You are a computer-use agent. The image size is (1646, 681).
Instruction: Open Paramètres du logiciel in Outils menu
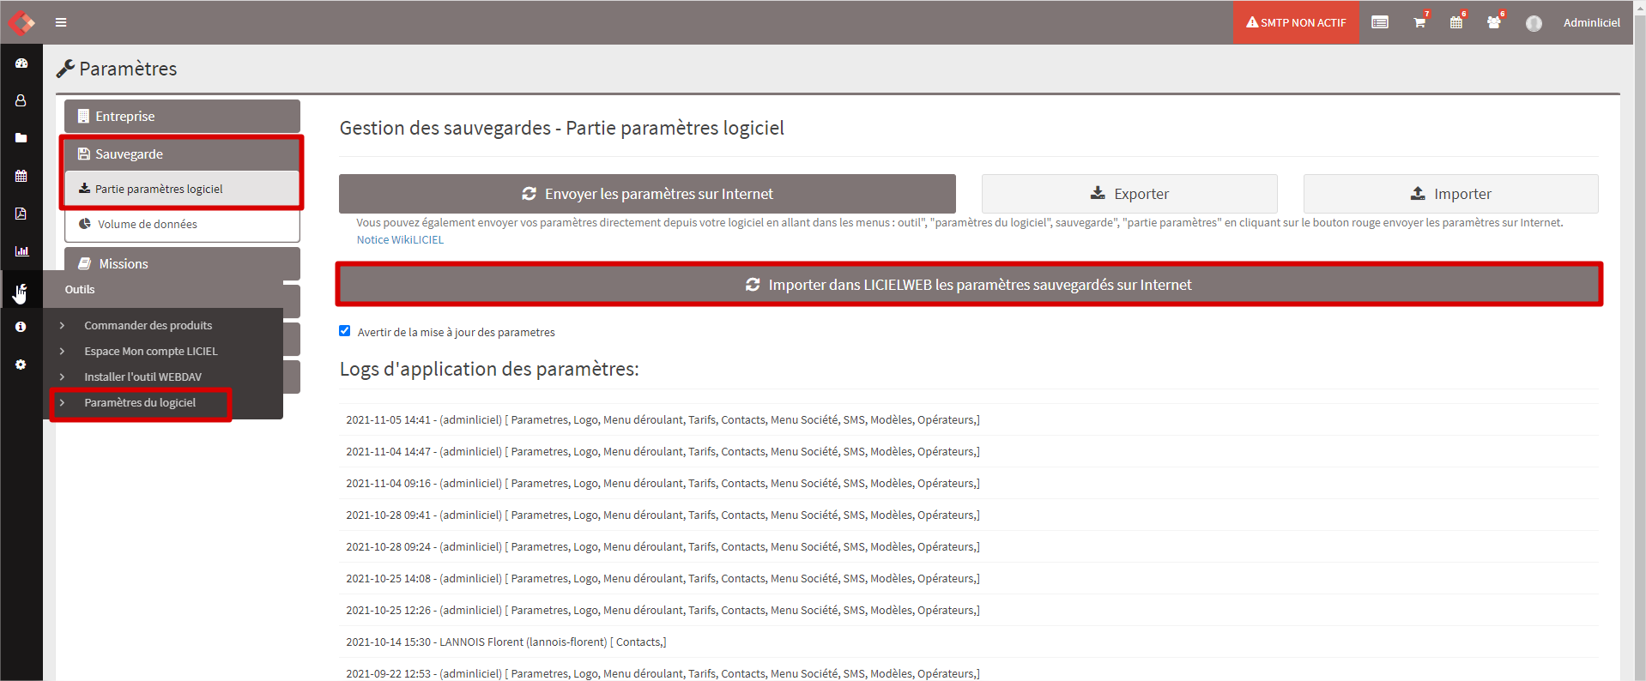[141, 403]
